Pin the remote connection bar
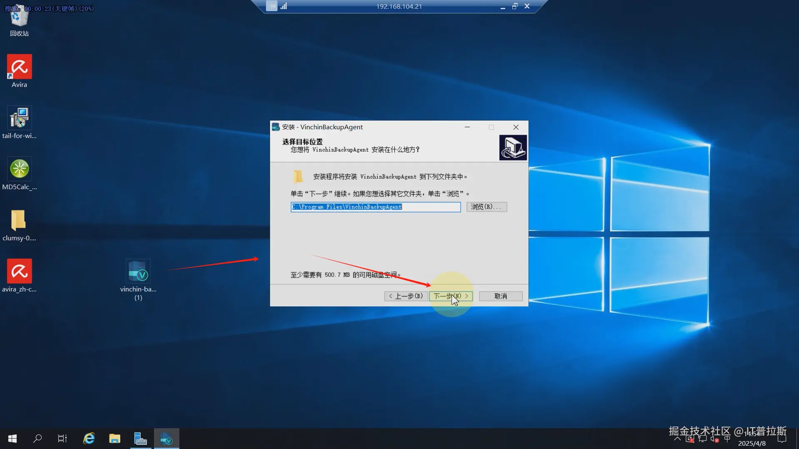This screenshot has height=449, width=799. click(x=271, y=6)
